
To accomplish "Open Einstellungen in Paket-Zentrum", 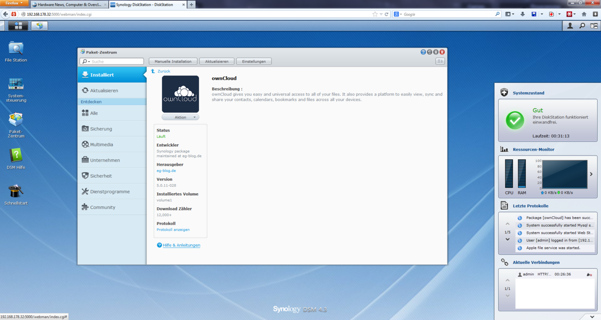I will 254,62.
